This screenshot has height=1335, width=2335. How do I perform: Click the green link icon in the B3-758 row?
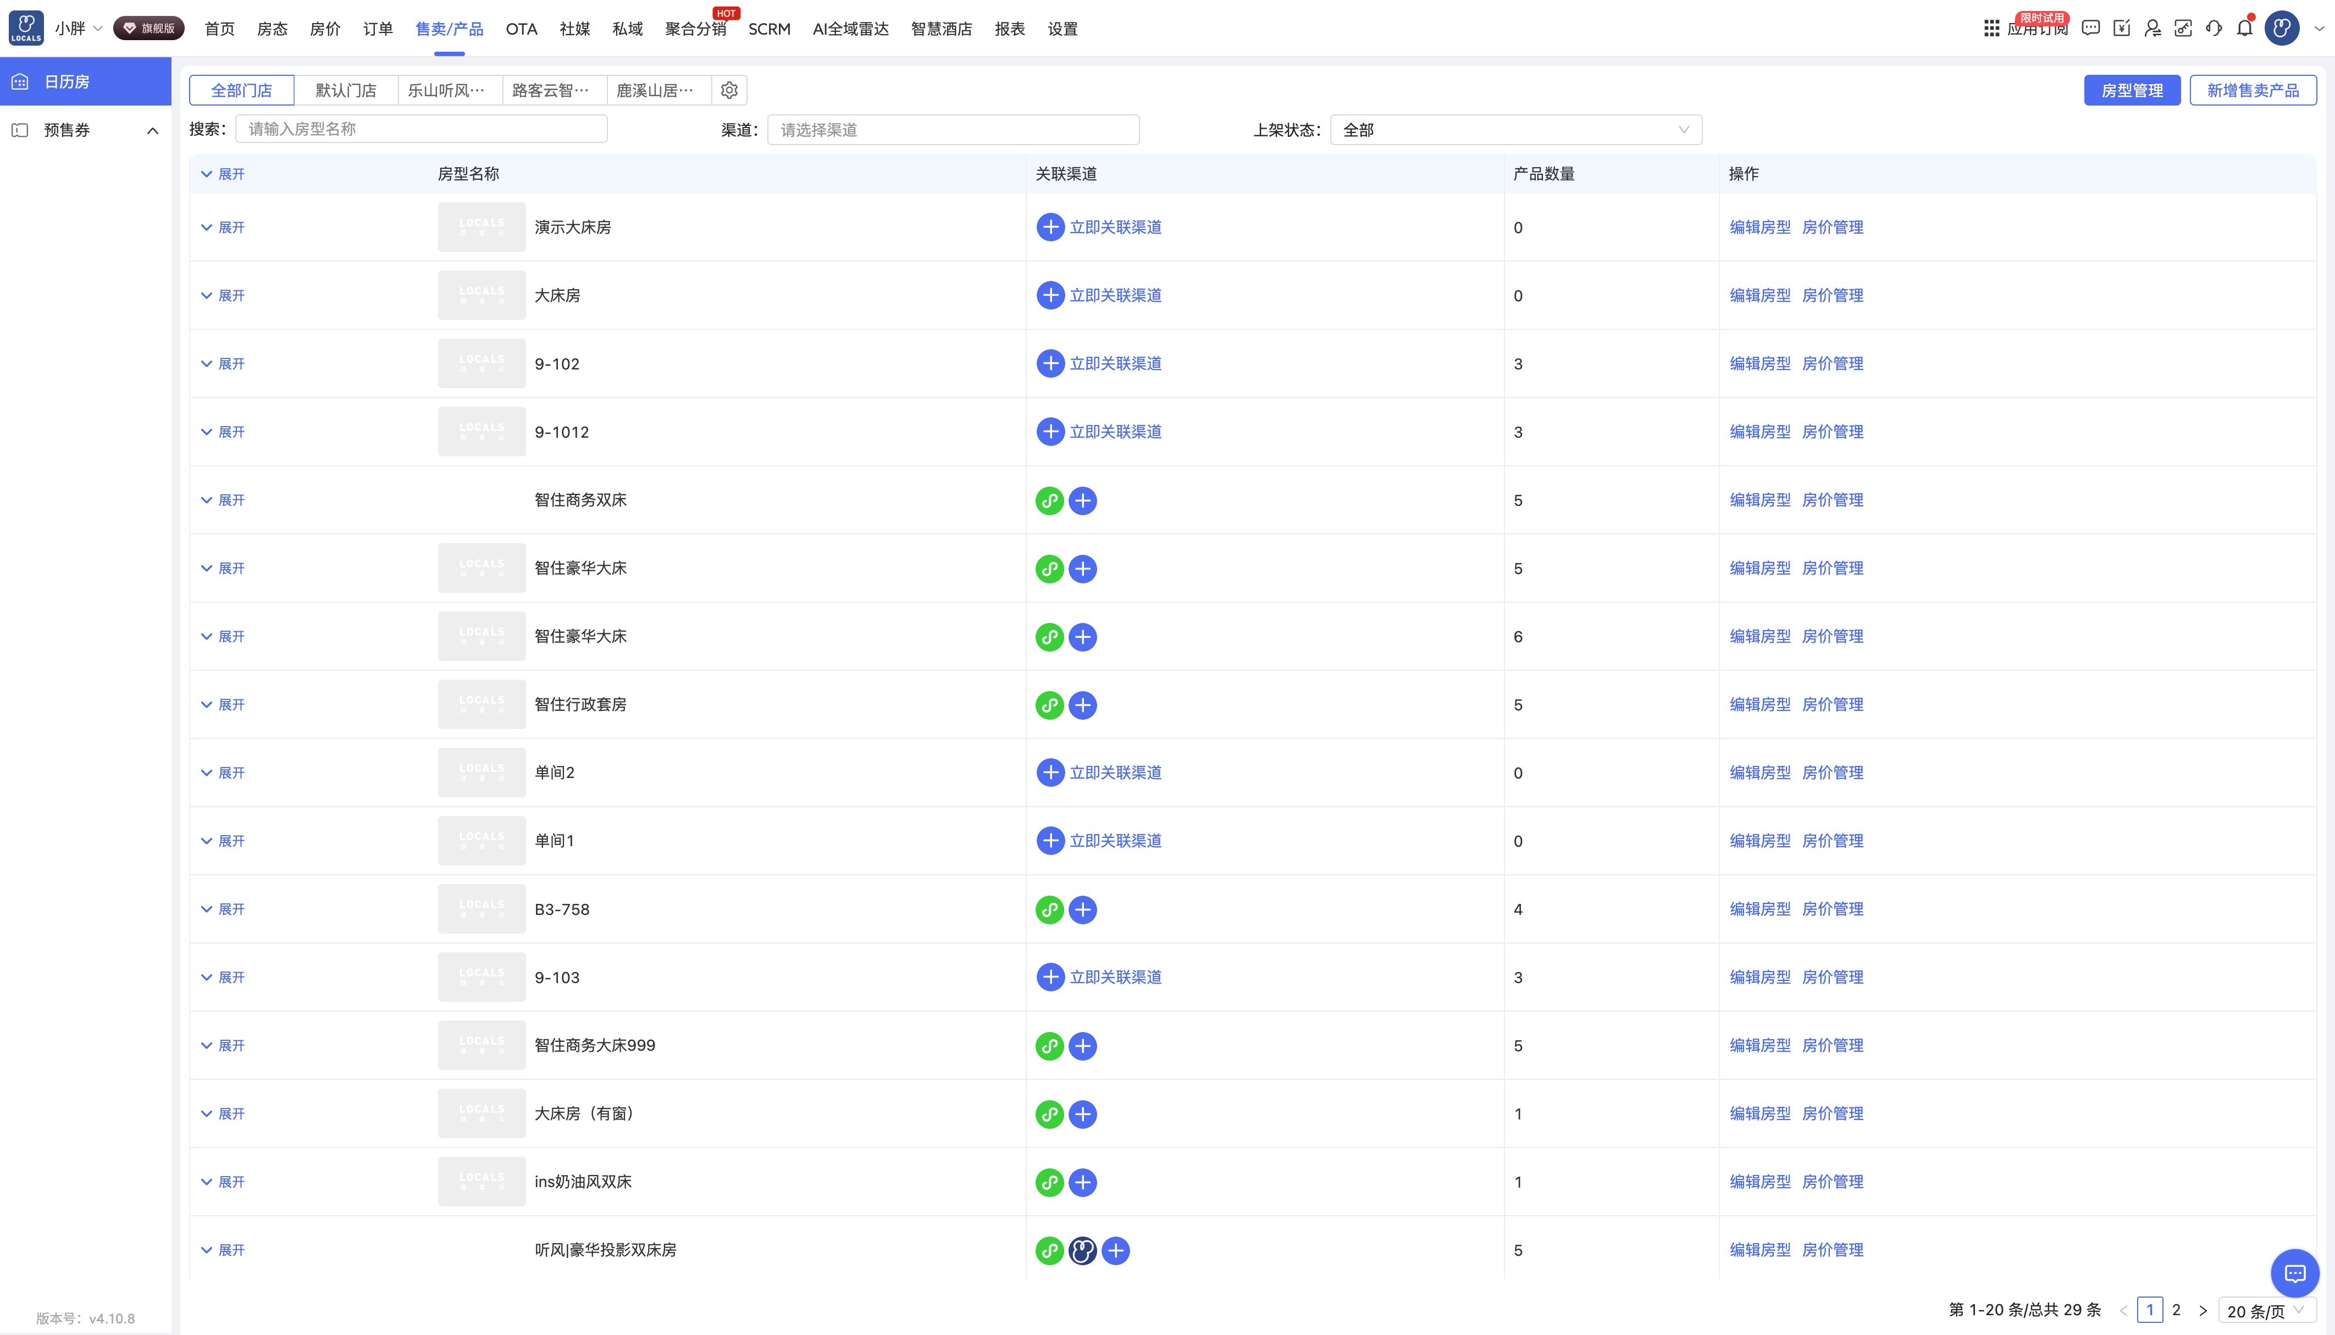[x=1049, y=909]
